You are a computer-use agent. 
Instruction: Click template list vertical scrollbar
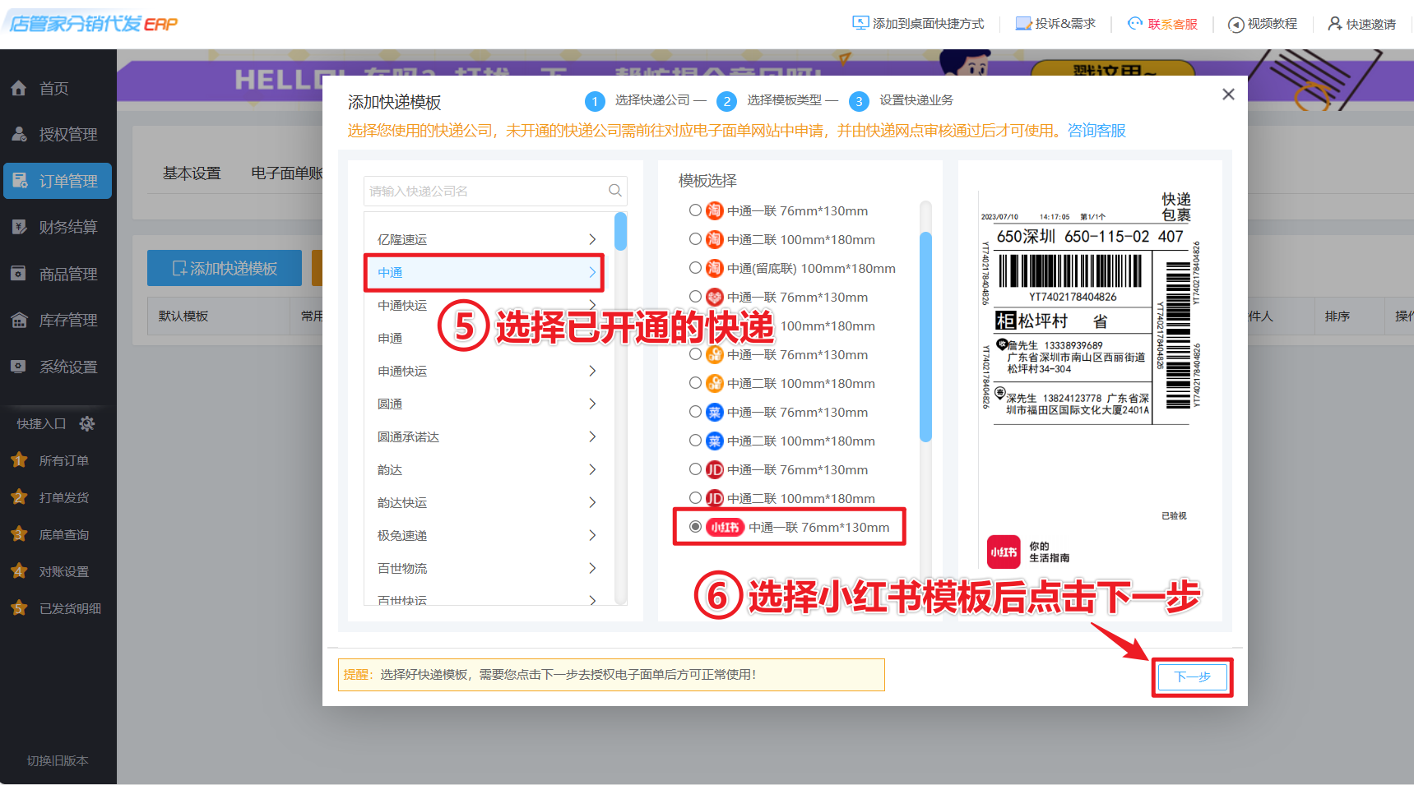(x=925, y=337)
